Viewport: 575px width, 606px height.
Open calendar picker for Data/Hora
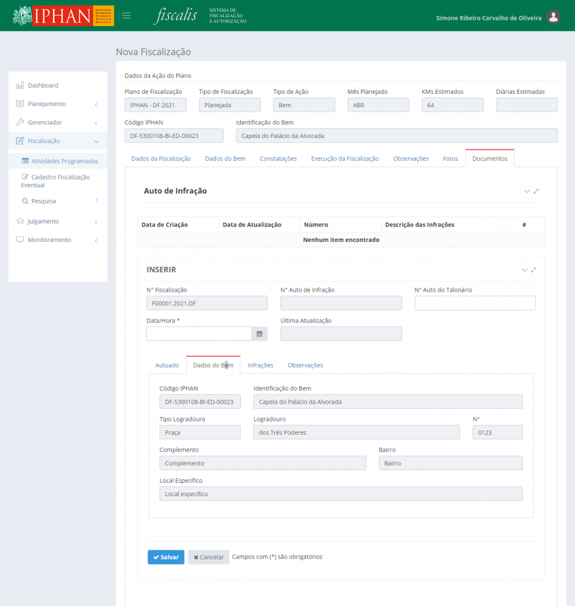[259, 333]
